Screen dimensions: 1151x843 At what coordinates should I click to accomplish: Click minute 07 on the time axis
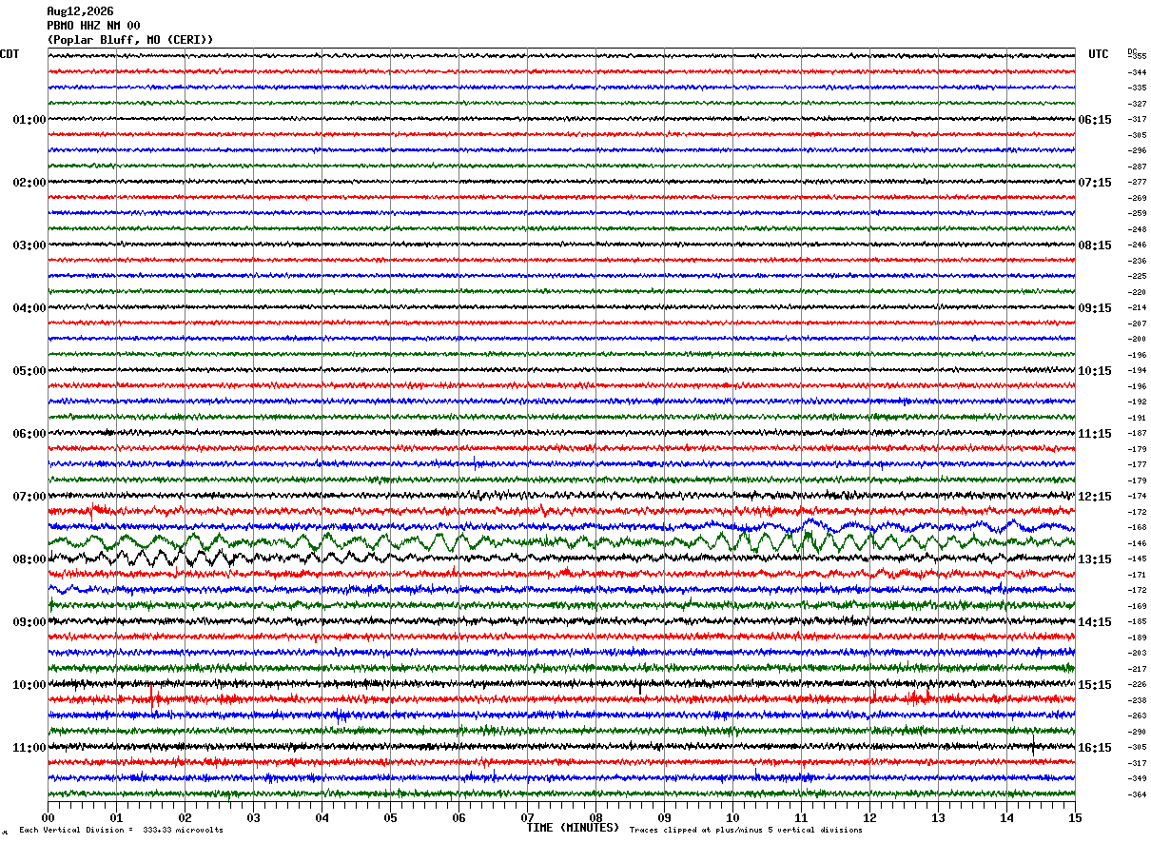click(527, 818)
